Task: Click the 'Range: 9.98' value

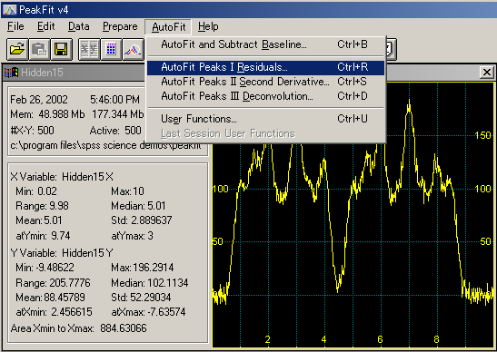Action: coord(42,206)
